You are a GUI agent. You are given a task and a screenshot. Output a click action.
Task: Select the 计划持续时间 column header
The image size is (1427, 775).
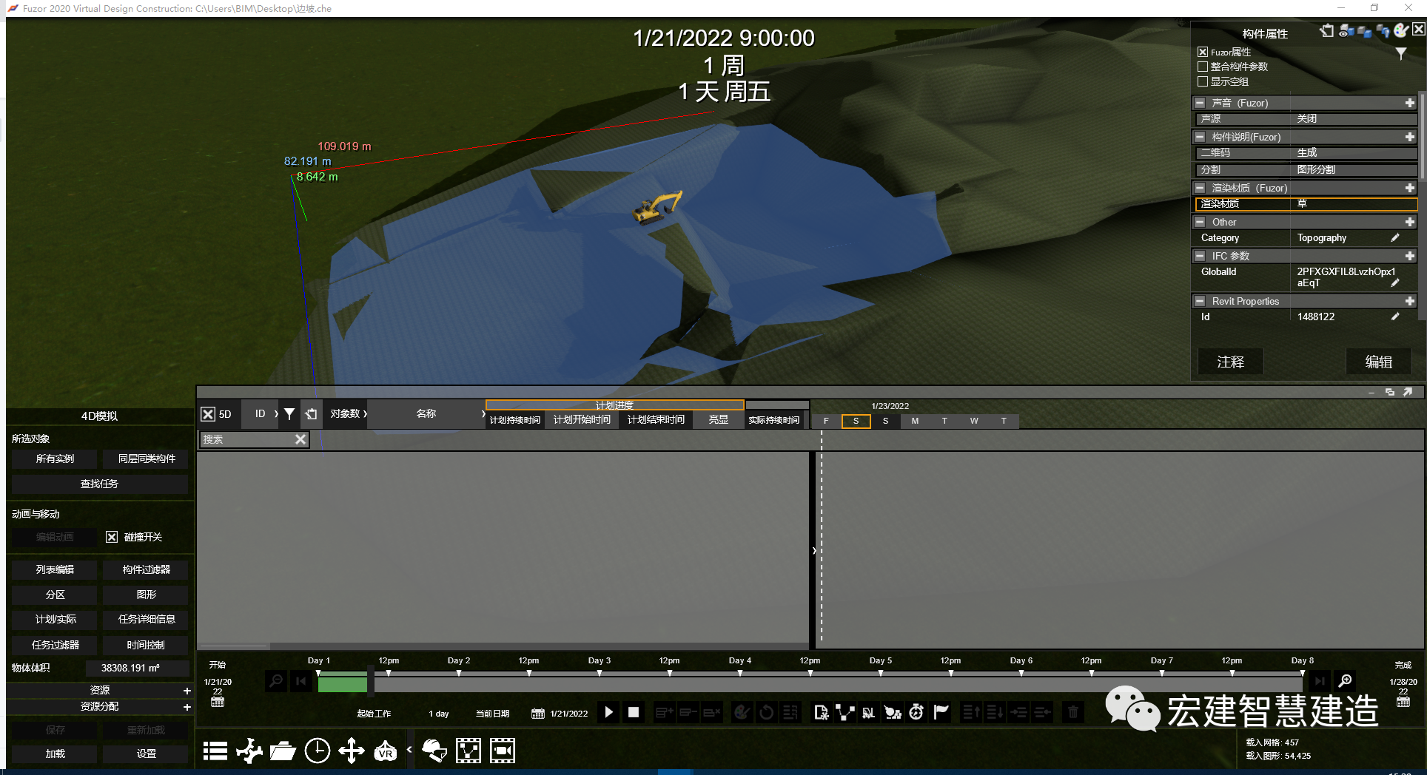[515, 420]
